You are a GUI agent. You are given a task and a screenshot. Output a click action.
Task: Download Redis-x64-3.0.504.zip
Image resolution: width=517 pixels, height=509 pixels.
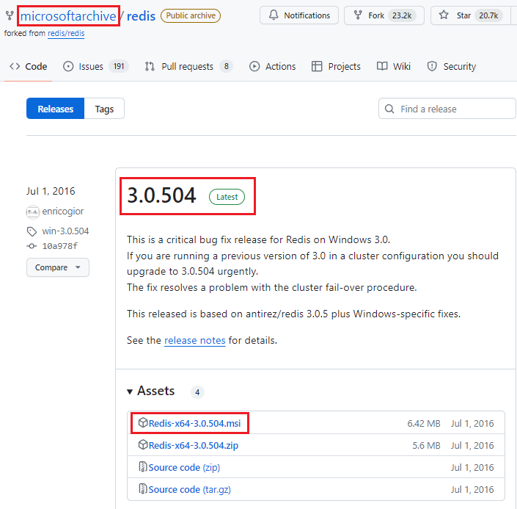[193, 446]
